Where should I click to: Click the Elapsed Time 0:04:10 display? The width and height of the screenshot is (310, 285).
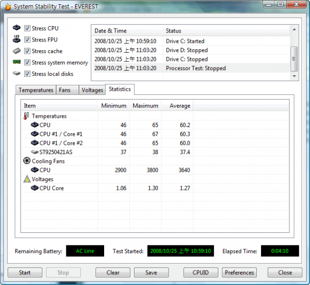tap(280, 251)
